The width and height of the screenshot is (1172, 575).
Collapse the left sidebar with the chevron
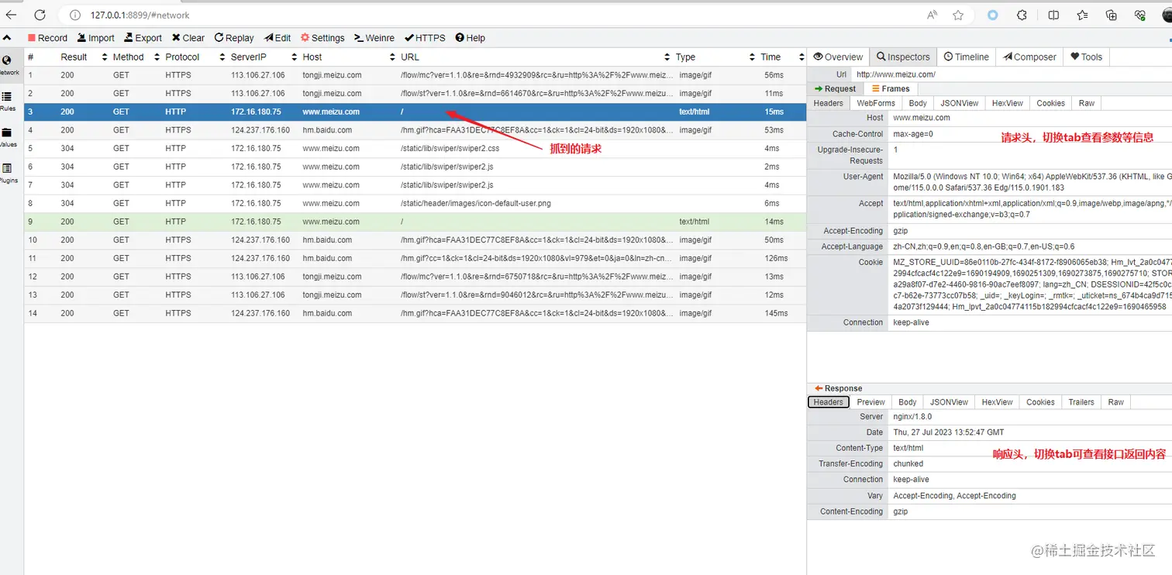[7, 38]
